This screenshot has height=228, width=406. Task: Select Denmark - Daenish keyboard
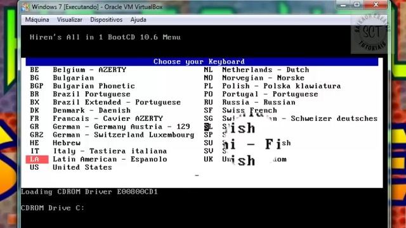click(81, 110)
